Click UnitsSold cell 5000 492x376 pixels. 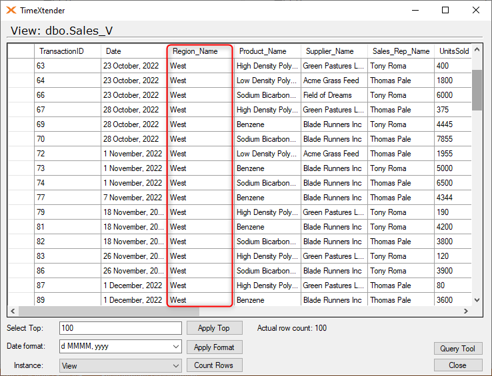click(x=453, y=168)
